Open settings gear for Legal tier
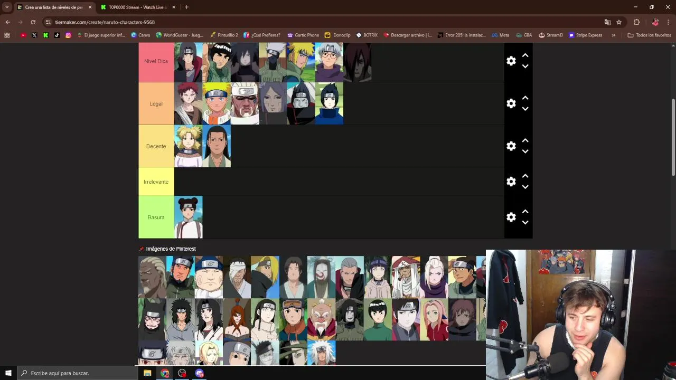The image size is (676, 380). [511, 103]
